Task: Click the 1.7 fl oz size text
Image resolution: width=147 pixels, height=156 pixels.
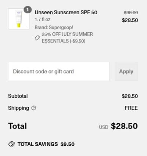Action: click(x=43, y=19)
